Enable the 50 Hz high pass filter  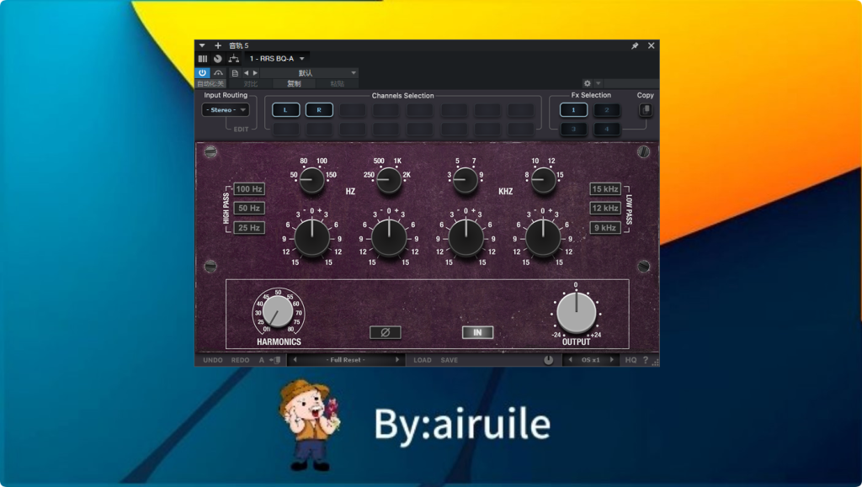click(x=249, y=208)
